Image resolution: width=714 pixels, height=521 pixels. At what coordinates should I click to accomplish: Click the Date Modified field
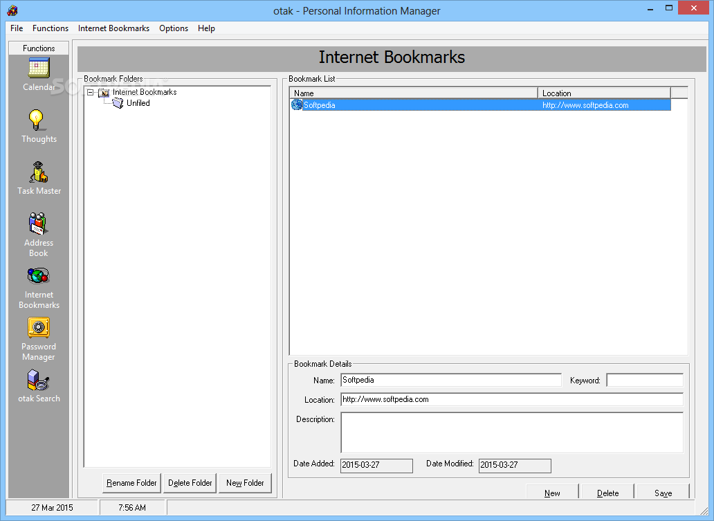tap(515, 466)
